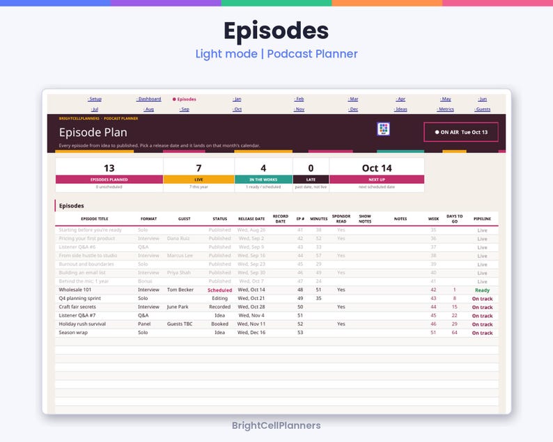Screen dimensions: 553x442
Task: Open the Editing status cell
Action: pyautogui.click(x=219, y=298)
